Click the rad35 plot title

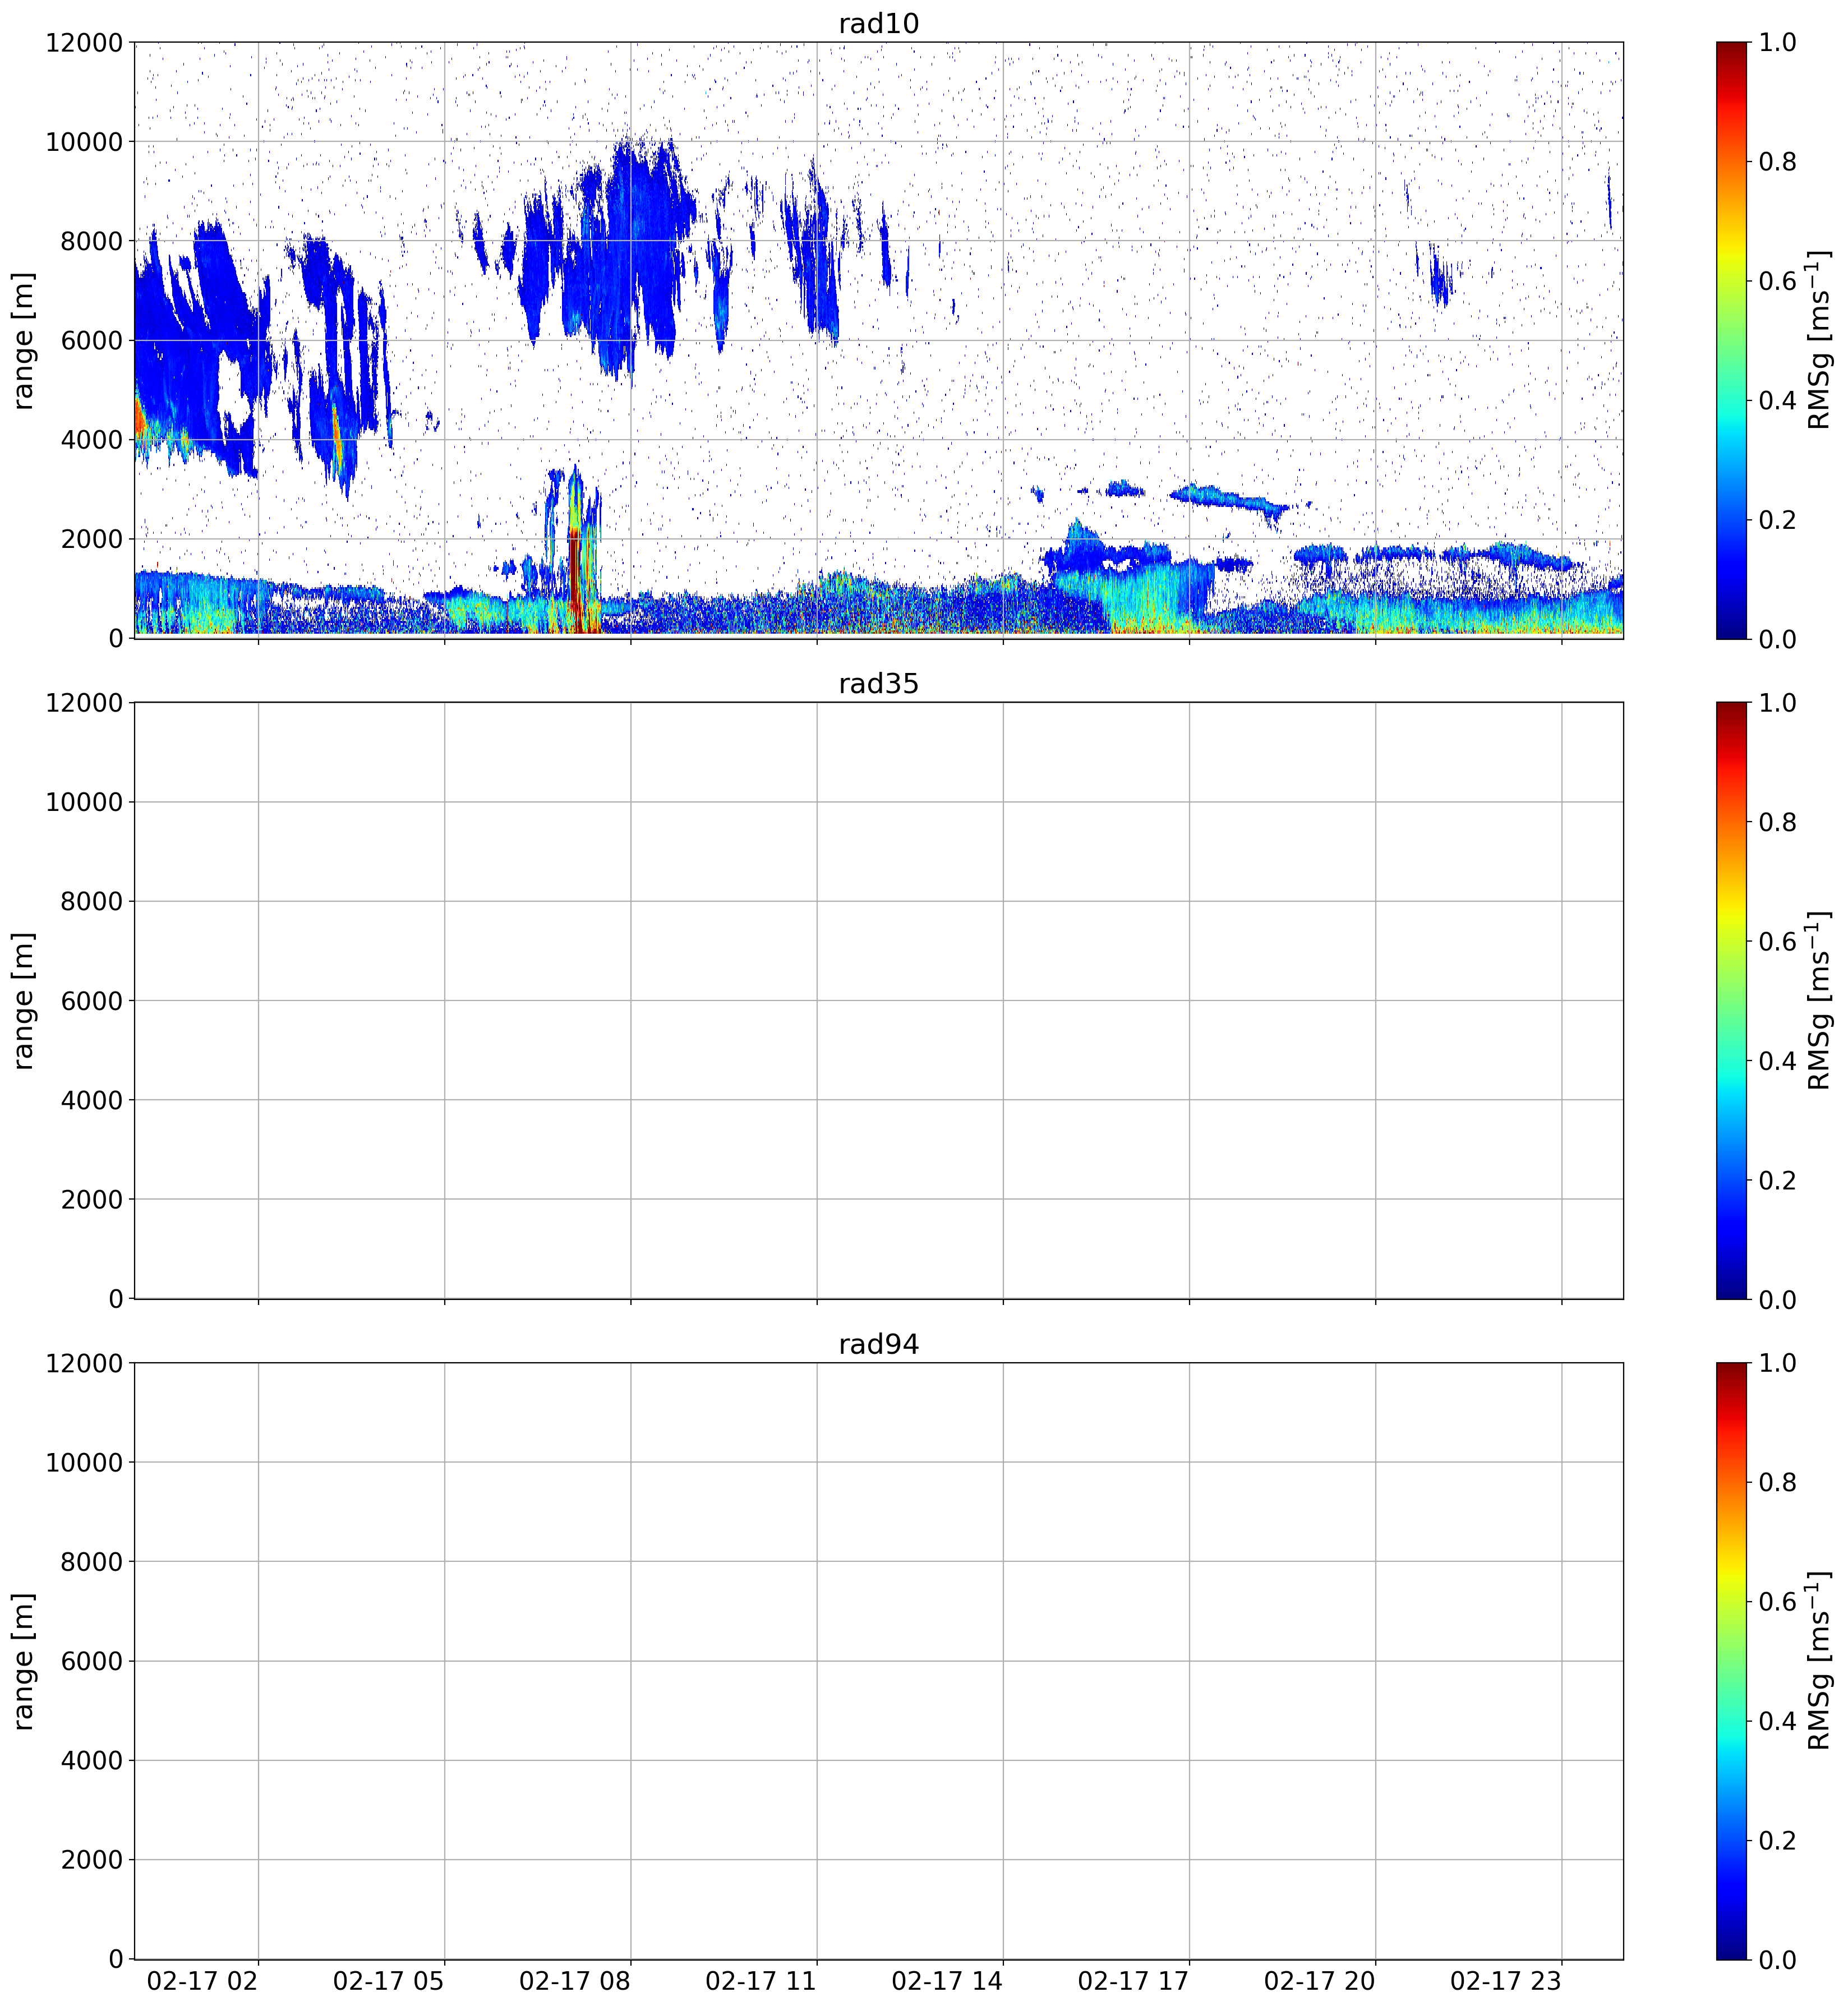tap(878, 684)
